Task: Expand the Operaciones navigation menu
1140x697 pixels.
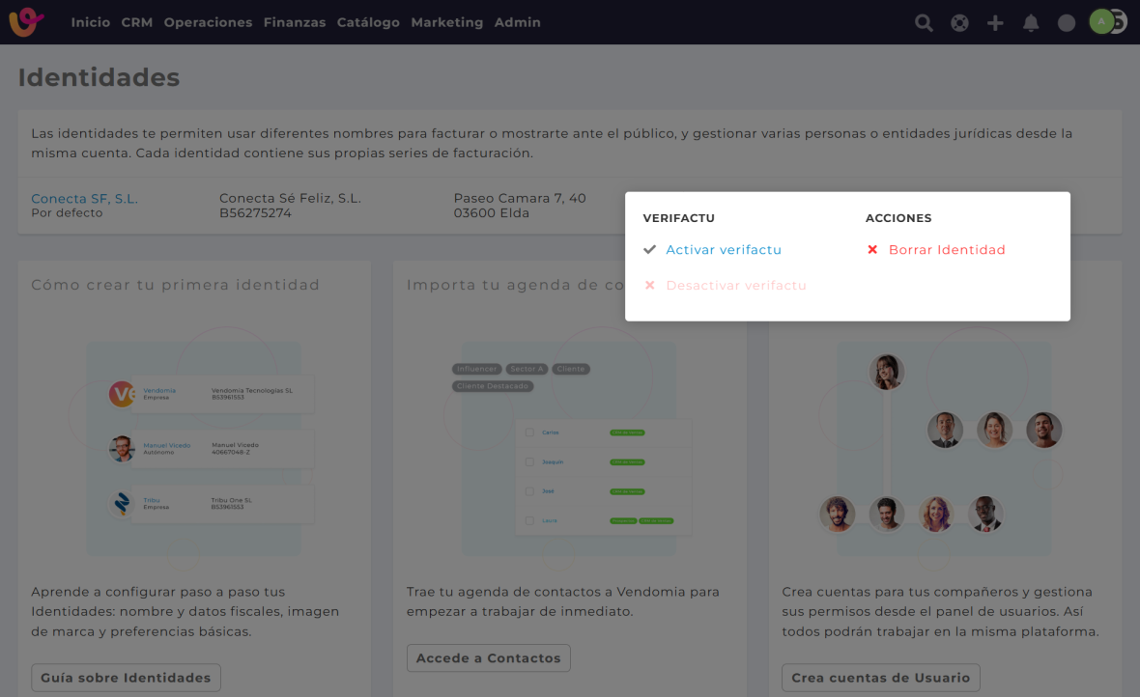Action: pos(208,22)
